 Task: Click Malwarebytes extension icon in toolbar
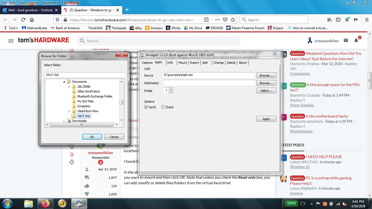[x=356, y=20]
